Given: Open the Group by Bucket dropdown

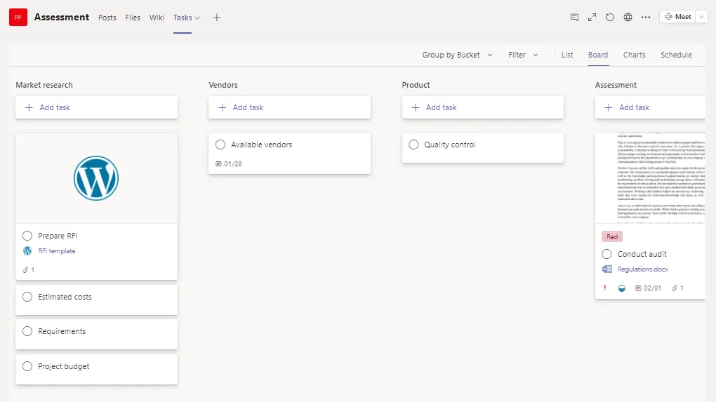Looking at the screenshot, I should (457, 55).
